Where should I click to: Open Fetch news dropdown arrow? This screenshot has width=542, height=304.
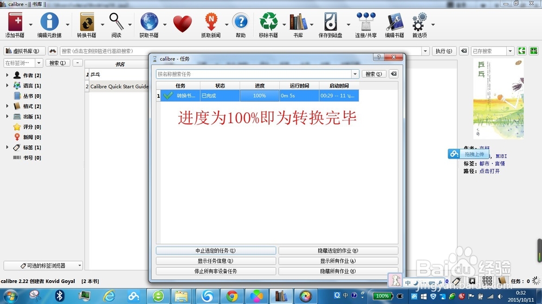point(227,24)
